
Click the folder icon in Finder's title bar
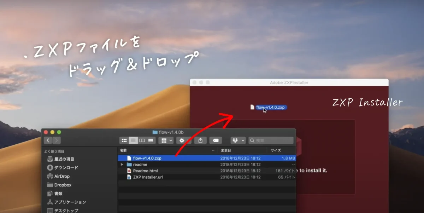(155, 132)
